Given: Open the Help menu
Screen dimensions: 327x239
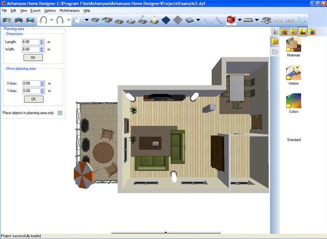Looking at the screenshot, I should [x=87, y=10].
